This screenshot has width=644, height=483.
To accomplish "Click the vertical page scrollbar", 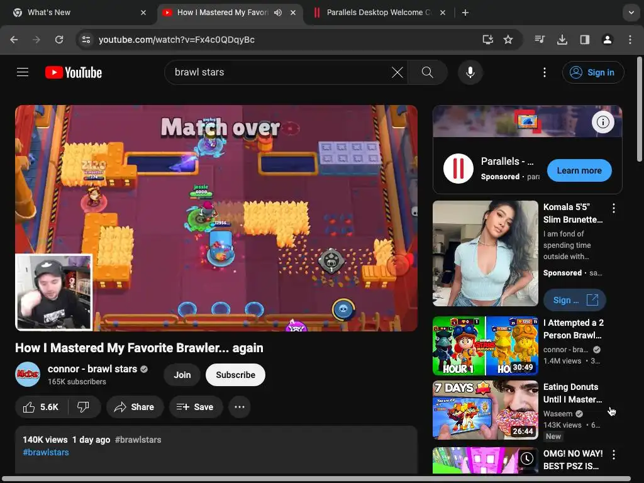I will click(640, 109).
